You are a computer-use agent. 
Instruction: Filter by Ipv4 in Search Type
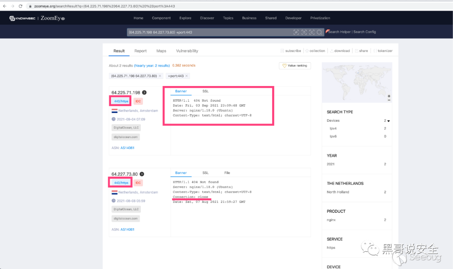pos(333,128)
